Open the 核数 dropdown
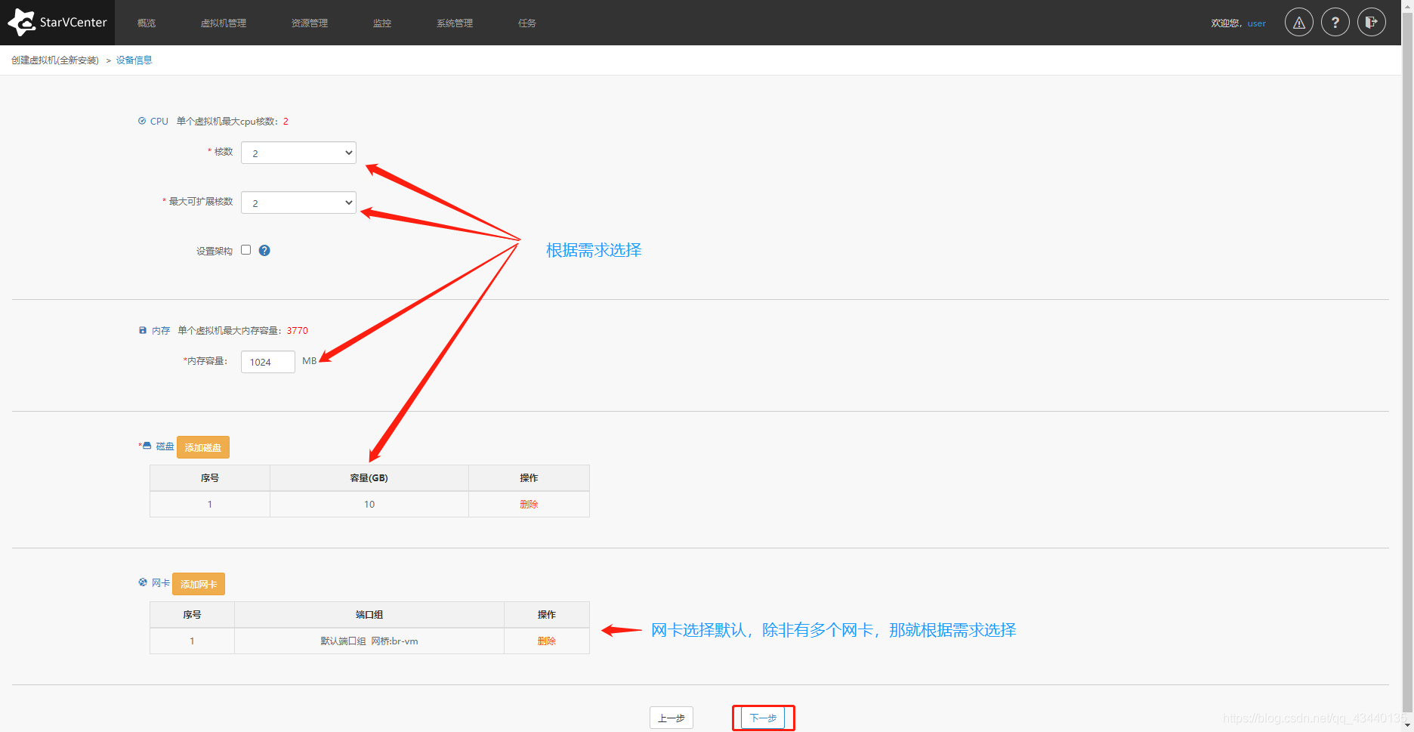 point(298,153)
